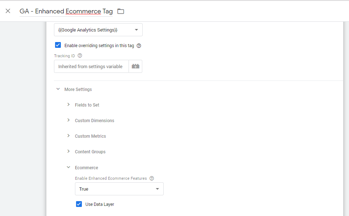349x216 pixels.
Task: Expand the Content Groups section
Action: tap(68, 151)
